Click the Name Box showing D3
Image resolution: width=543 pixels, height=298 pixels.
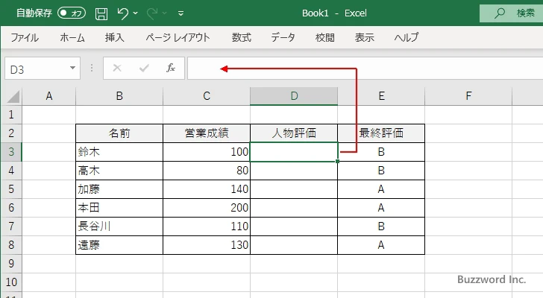click(x=36, y=69)
